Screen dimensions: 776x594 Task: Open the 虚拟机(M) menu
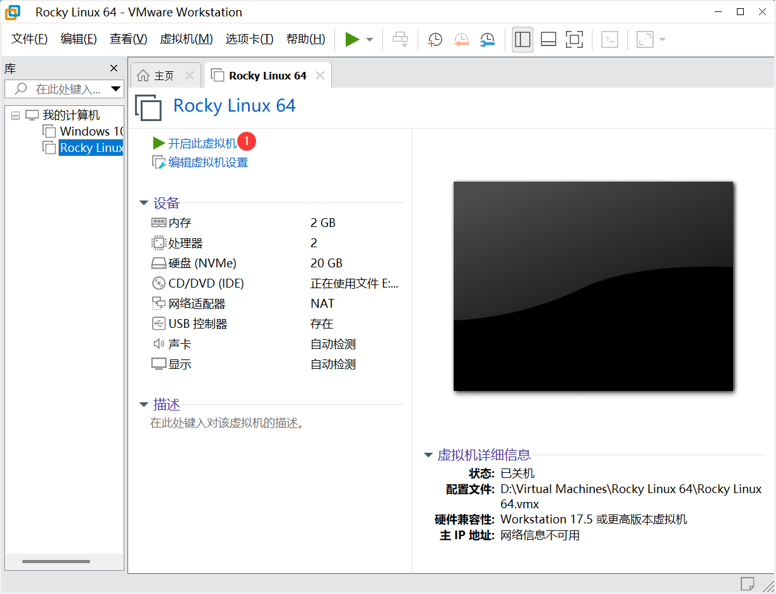click(x=187, y=39)
